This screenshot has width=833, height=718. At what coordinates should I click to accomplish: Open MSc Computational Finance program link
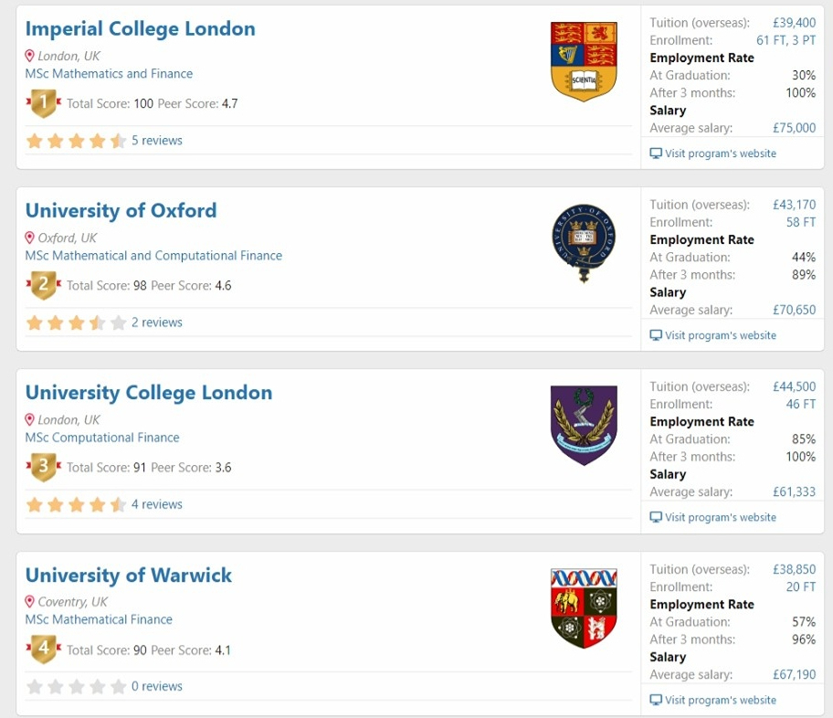coord(102,438)
